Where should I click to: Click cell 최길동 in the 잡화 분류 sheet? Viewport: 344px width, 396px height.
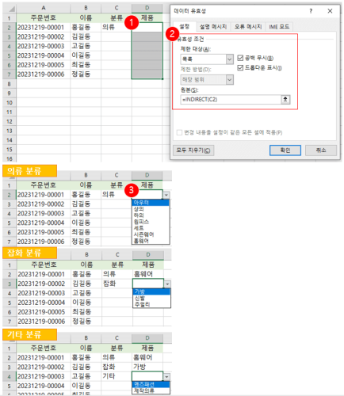pos(86,312)
